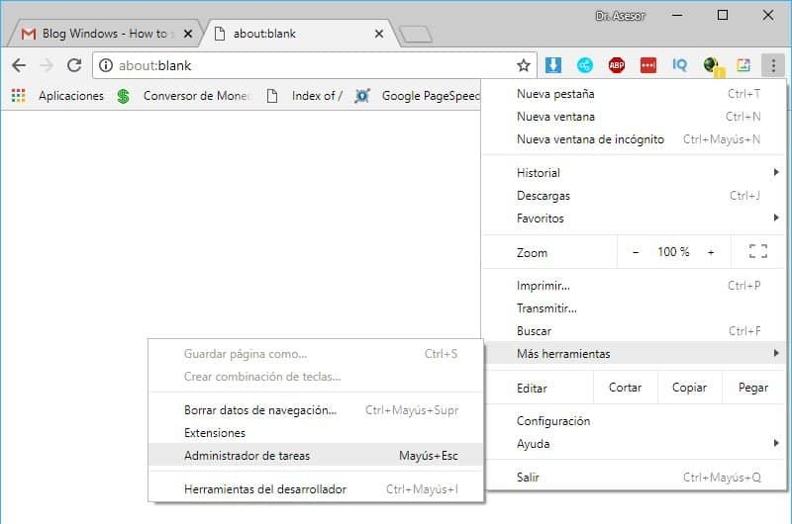Click the Index of bookmark page icon

(271, 95)
